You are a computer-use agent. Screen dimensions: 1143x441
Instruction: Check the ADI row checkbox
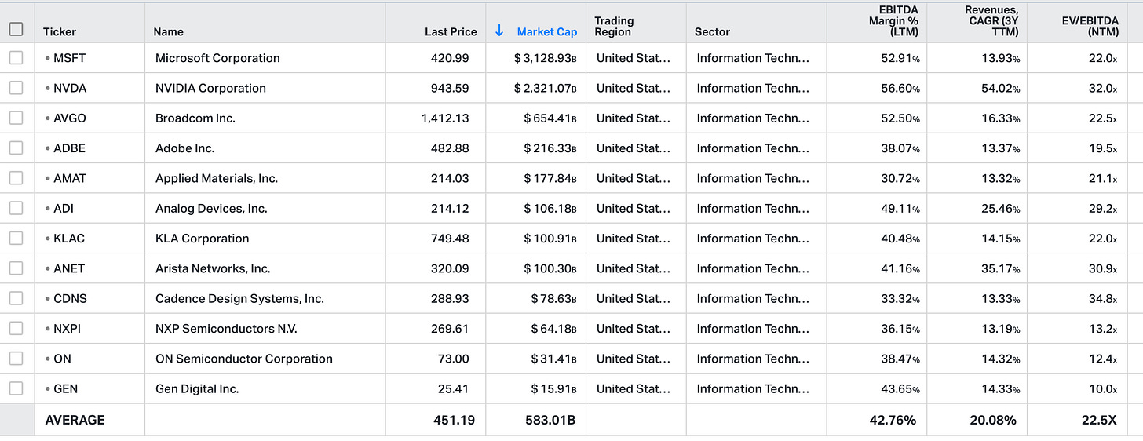[16, 208]
